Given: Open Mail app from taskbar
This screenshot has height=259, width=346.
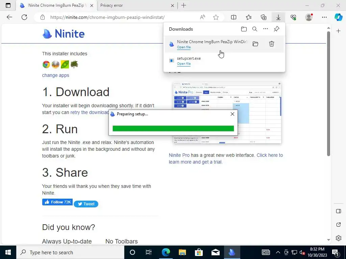Looking at the screenshot, I should coord(216,252).
